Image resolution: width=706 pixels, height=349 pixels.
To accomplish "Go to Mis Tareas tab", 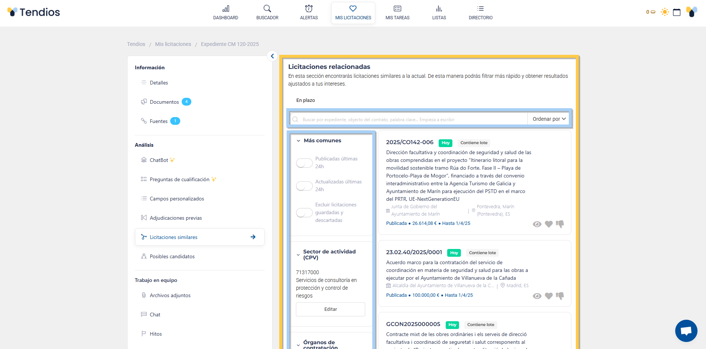I will click(397, 13).
